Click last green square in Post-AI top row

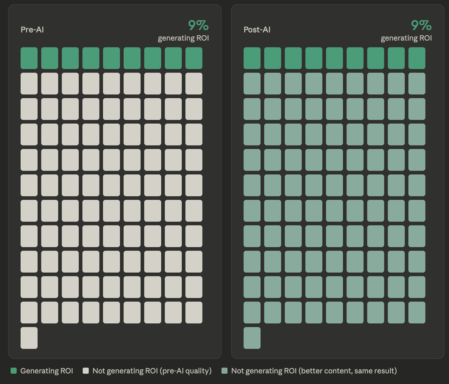click(417, 58)
